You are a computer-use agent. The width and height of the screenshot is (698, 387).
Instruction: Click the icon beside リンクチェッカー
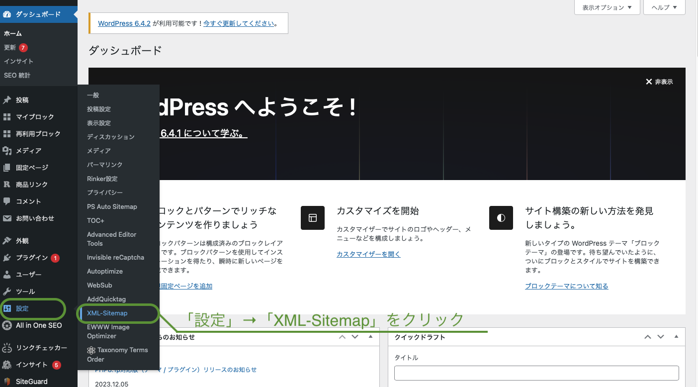coord(7,348)
